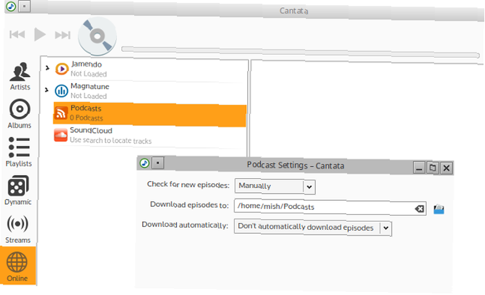Expand the Magnatune service
Viewport: 485px width, 295px height.
coord(47,90)
